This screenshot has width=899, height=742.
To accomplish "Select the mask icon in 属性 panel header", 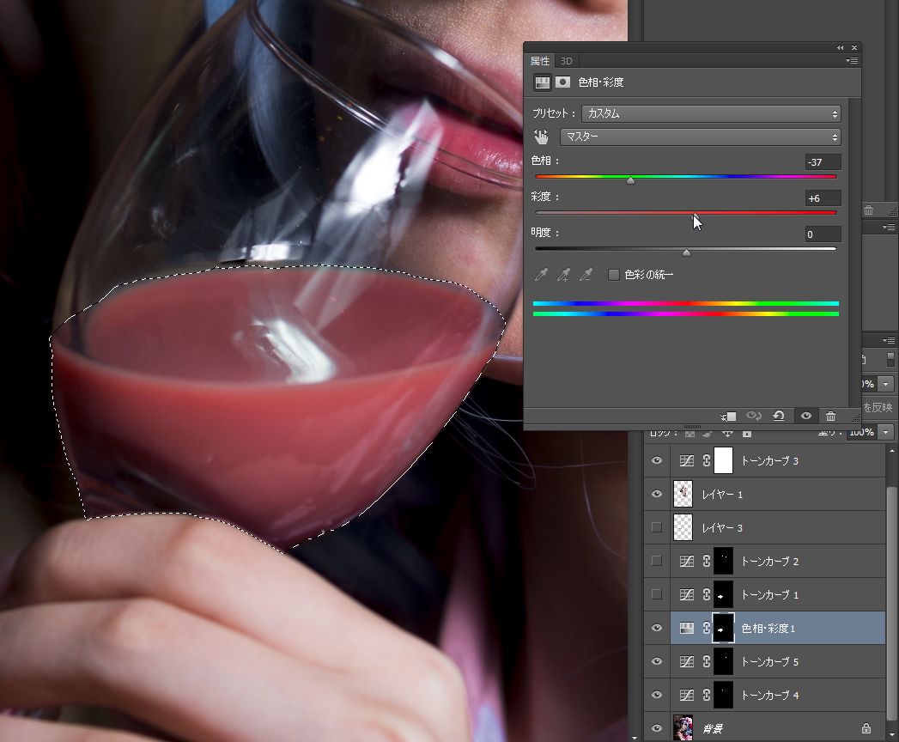I will click(563, 82).
